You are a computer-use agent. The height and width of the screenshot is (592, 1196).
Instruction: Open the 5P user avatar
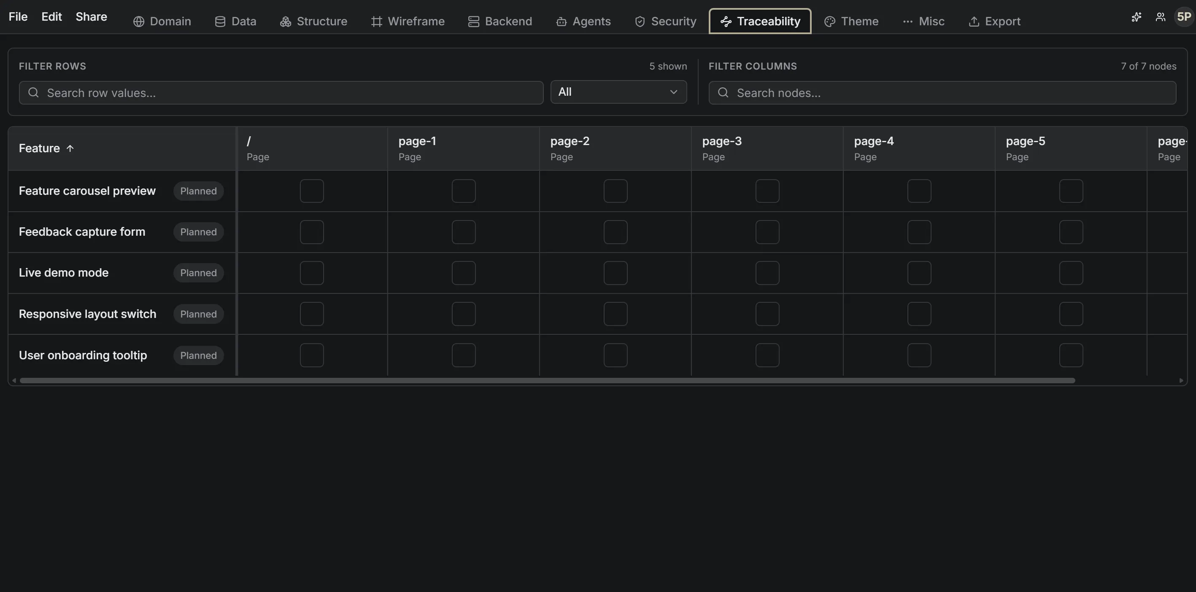coord(1184,17)
